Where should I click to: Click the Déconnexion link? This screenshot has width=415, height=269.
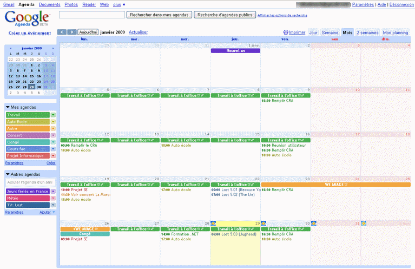tap(401, 4)
